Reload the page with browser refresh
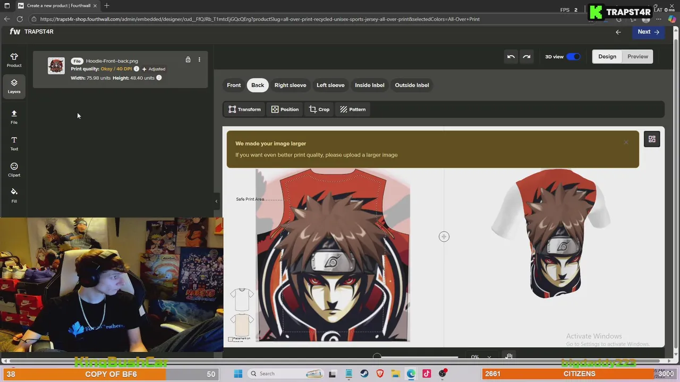Image resolution: width=680 pixels, height=382 pixels. pos(20,19)
